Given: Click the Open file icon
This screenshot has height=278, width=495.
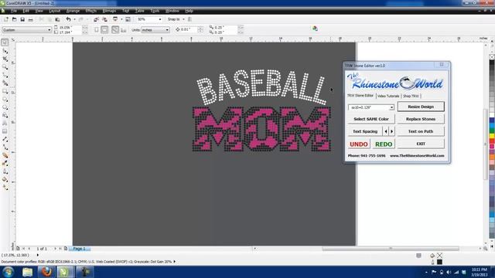Looking at the screenshot, I should click(14, 19).
